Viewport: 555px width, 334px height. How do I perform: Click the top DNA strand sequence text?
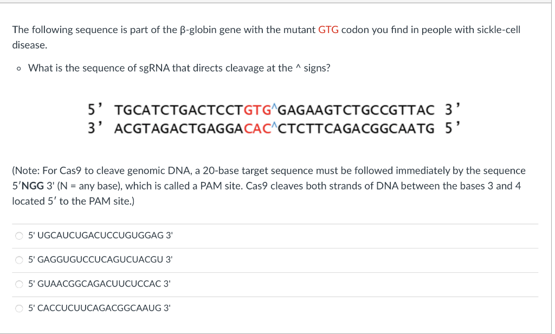(x=271, y=109)
